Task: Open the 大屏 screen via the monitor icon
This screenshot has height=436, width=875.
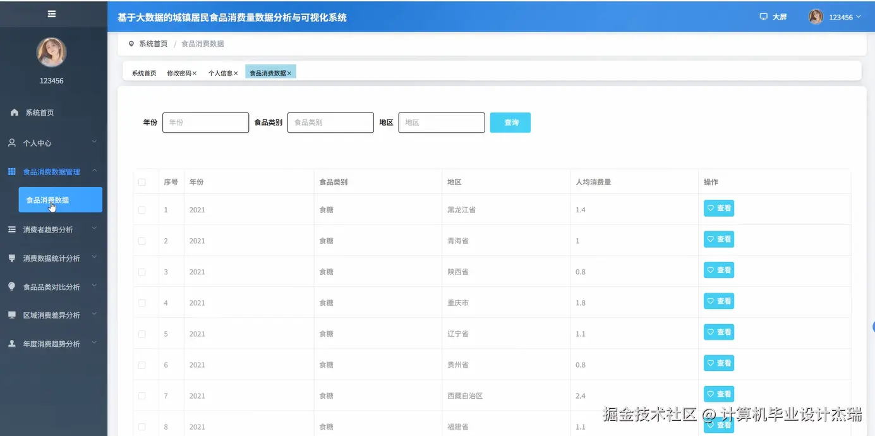Action: pyautogui.click(x=764, y=17)
